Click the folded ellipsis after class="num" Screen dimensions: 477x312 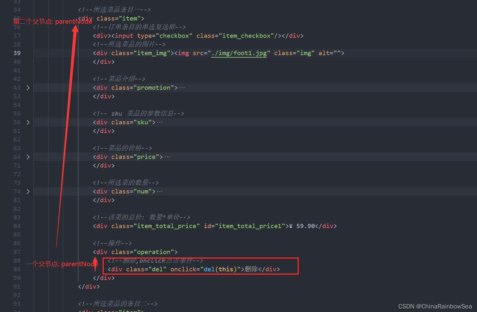pyautogui.click(x=160, y=192)
